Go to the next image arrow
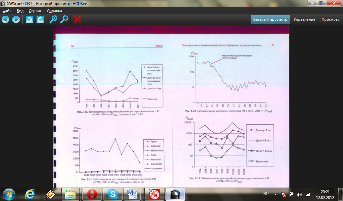Screen dimensions: 343x201 tap(16, 19)
